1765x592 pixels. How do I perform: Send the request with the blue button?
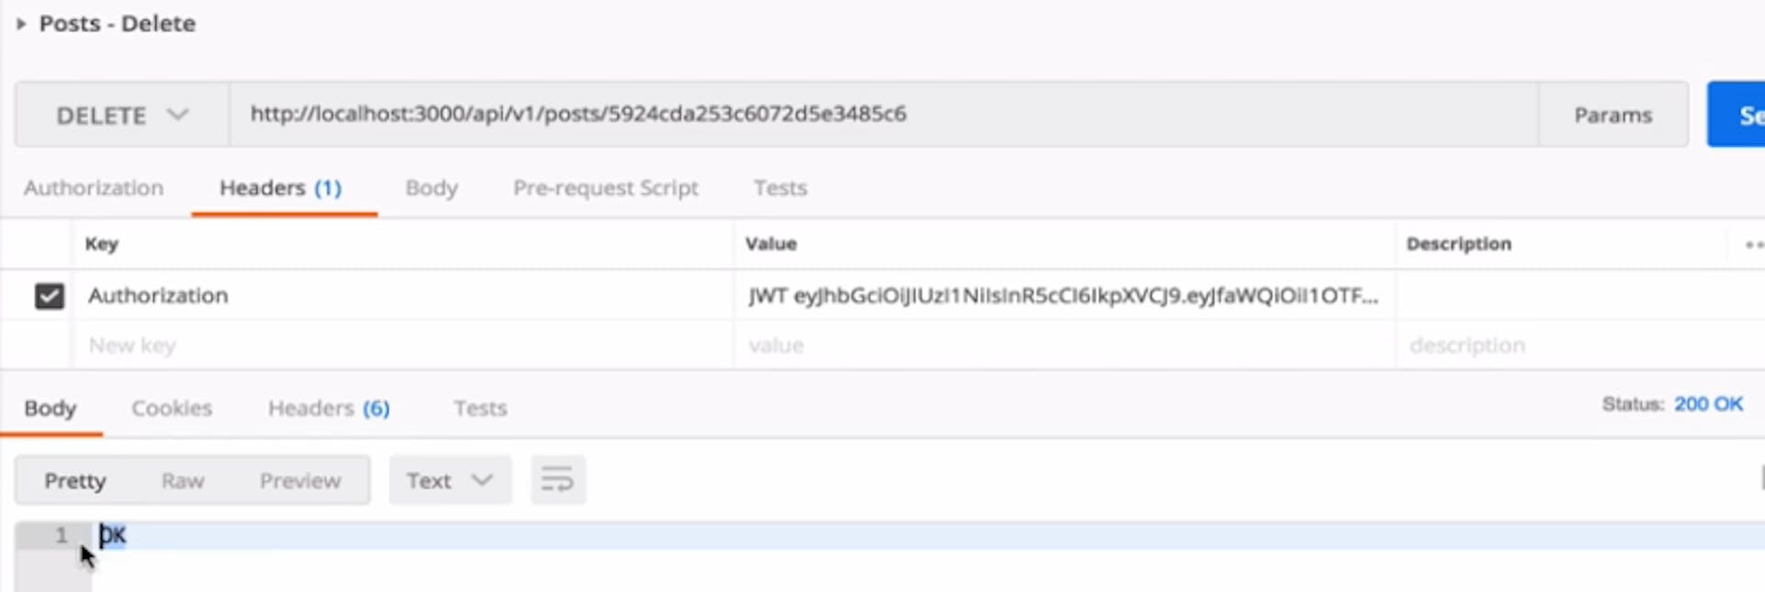click(x=1737, y=115)
